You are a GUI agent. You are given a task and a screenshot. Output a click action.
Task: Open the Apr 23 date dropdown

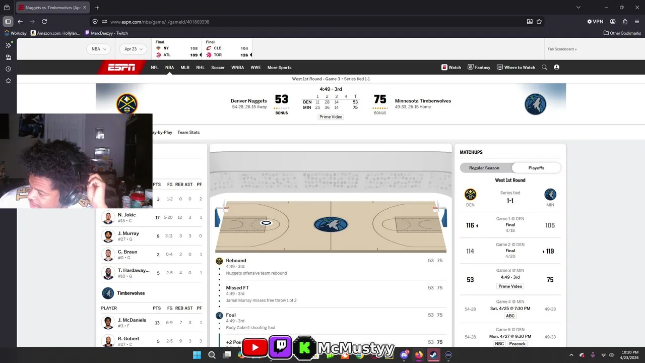[x=133, y=49]
